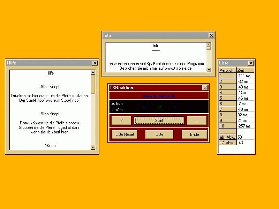Image resolution: width=279 pixels, height=209 pixels.
Task: Select the -46 ms cell
Action: pyautogui.click(x=246, y=98)
